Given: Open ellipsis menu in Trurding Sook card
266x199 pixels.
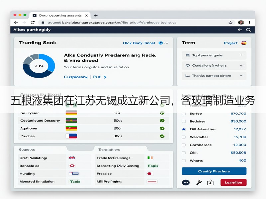Looking at the screenshot, I should tap(166, 43).
